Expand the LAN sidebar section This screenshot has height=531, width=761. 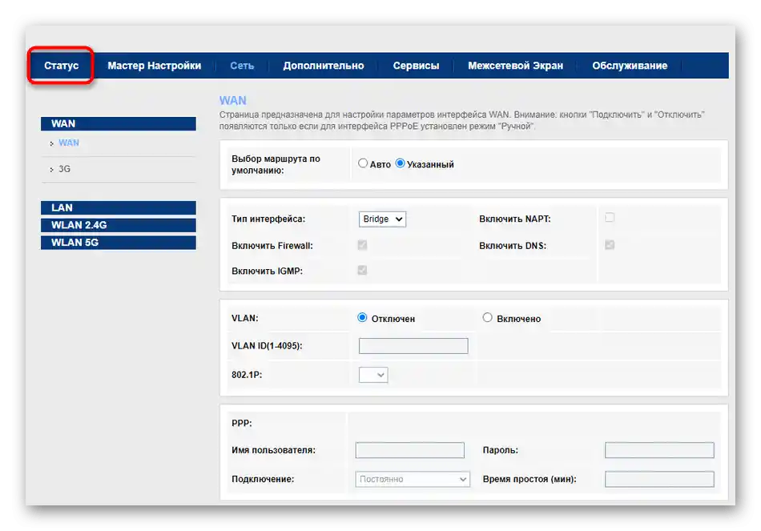(119, 207)
